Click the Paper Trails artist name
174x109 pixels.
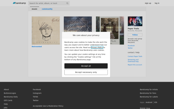click(133, 28)
